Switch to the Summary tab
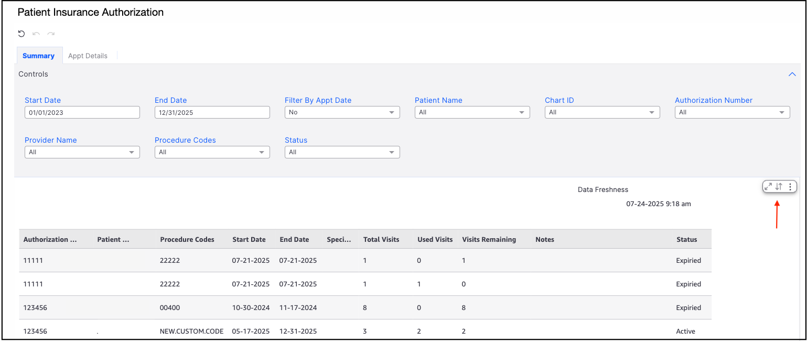Screen dimensions: 807x341 click(x=38, y=56)
